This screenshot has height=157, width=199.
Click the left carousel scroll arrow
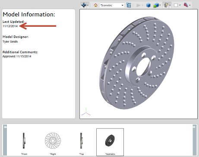point(5,140)
